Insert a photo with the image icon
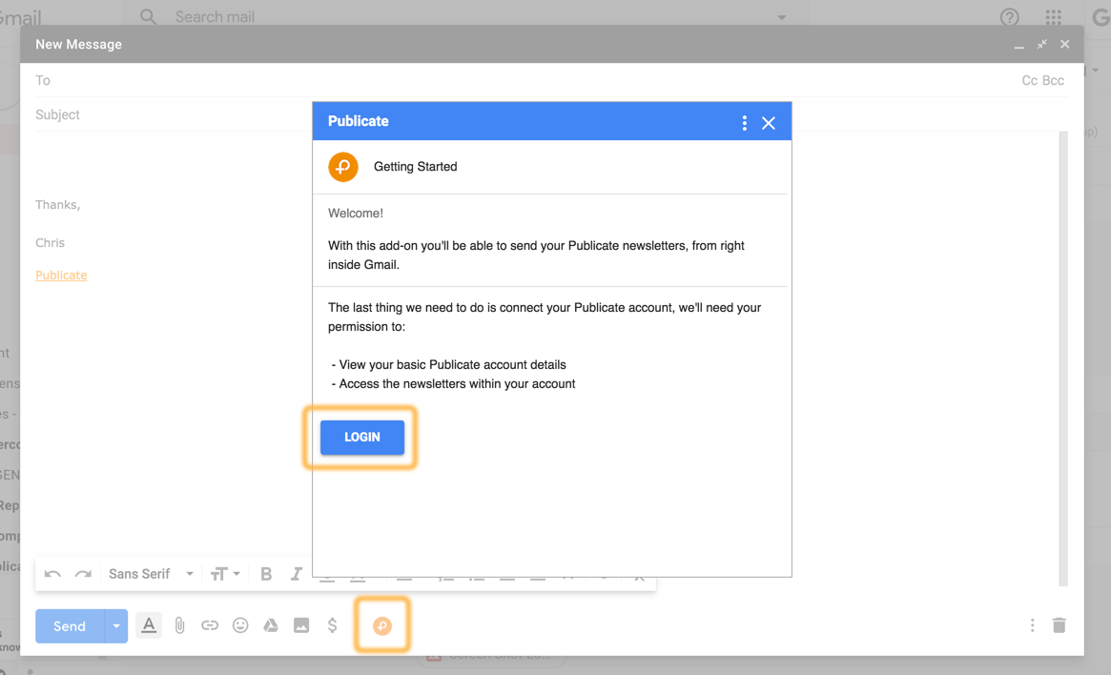This screenshot has width=1111, height=675. click(x=301, y=625)
